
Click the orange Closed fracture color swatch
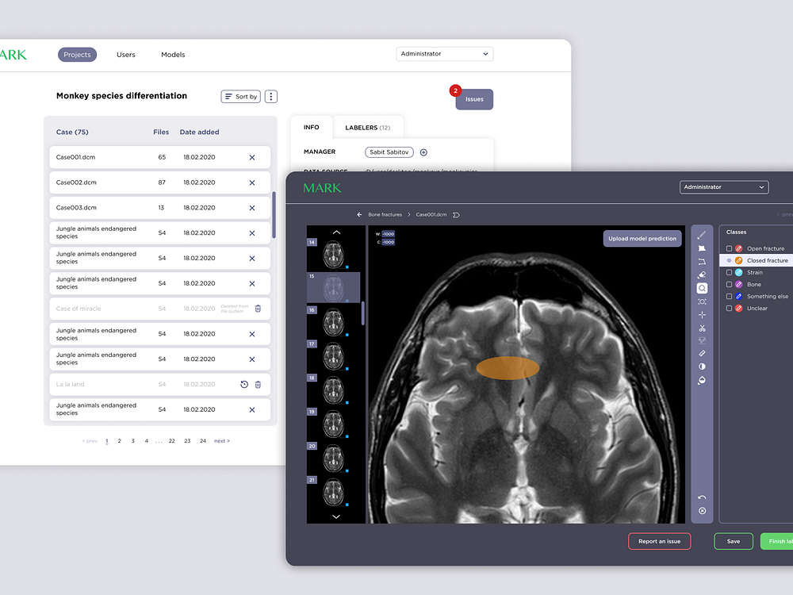739,260
